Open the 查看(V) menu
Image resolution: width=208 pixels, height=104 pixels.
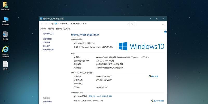tap(59, 29)
